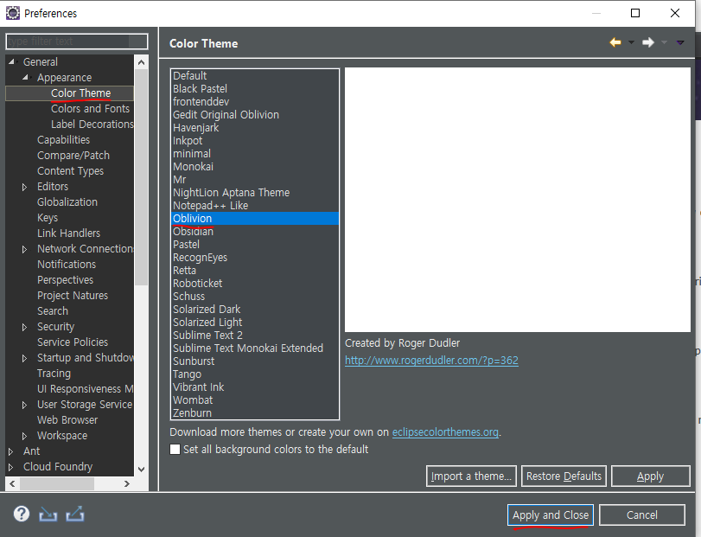
Task: Click Import a theme button
Action: (x=471, y=476)
